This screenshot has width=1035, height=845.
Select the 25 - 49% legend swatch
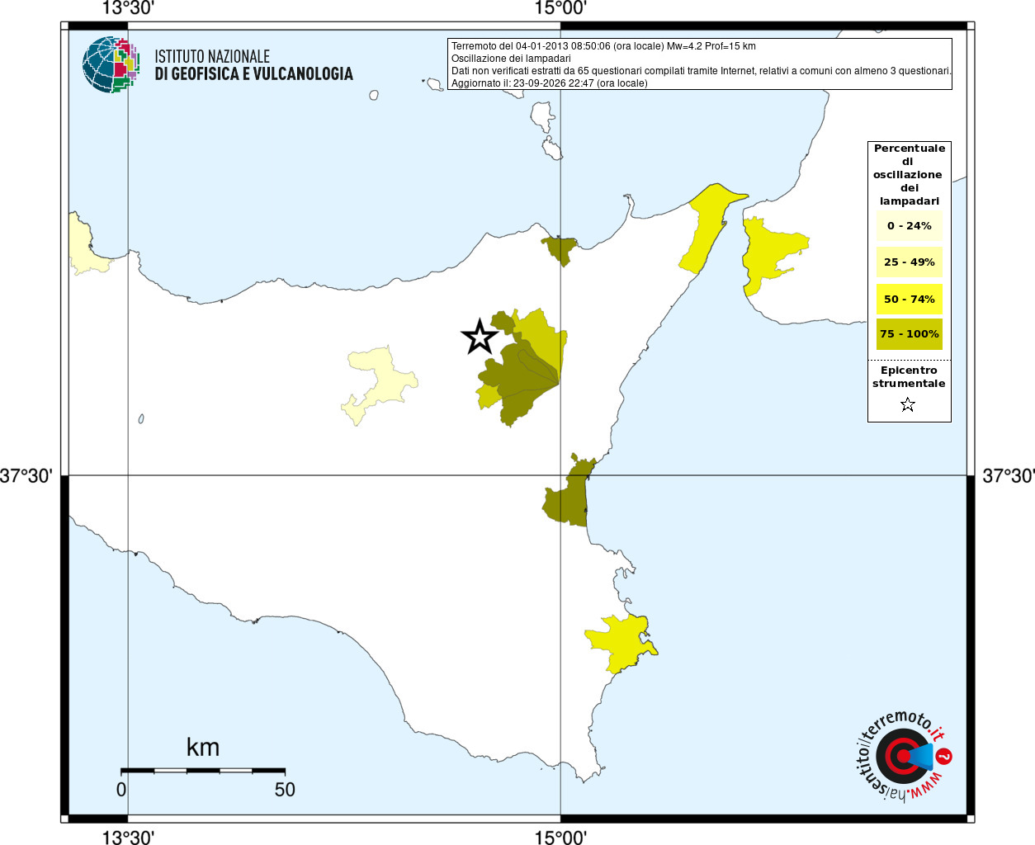coord(909,262)
